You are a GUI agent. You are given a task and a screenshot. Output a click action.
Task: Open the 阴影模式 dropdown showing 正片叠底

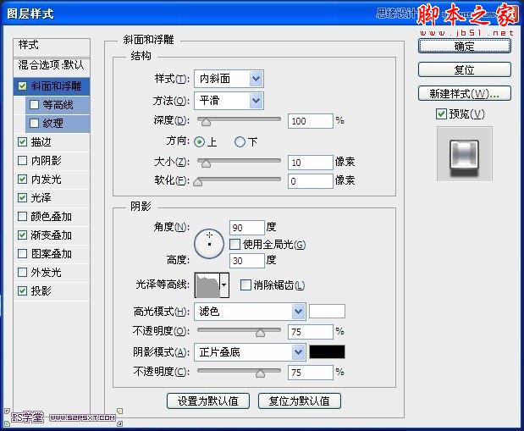point(250,352)
